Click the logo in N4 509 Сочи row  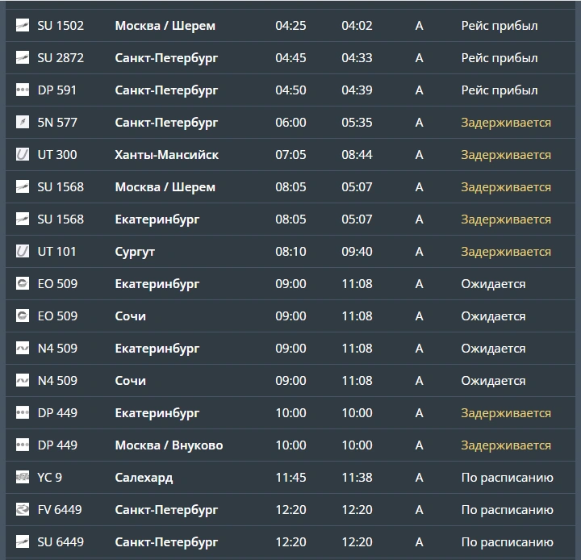23,380
